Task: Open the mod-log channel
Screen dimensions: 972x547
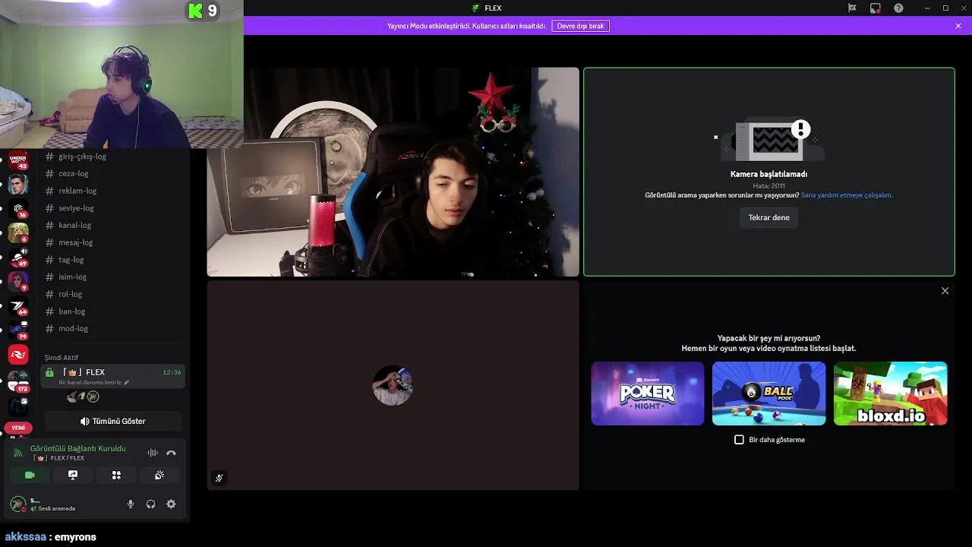Action: point(112,328)
